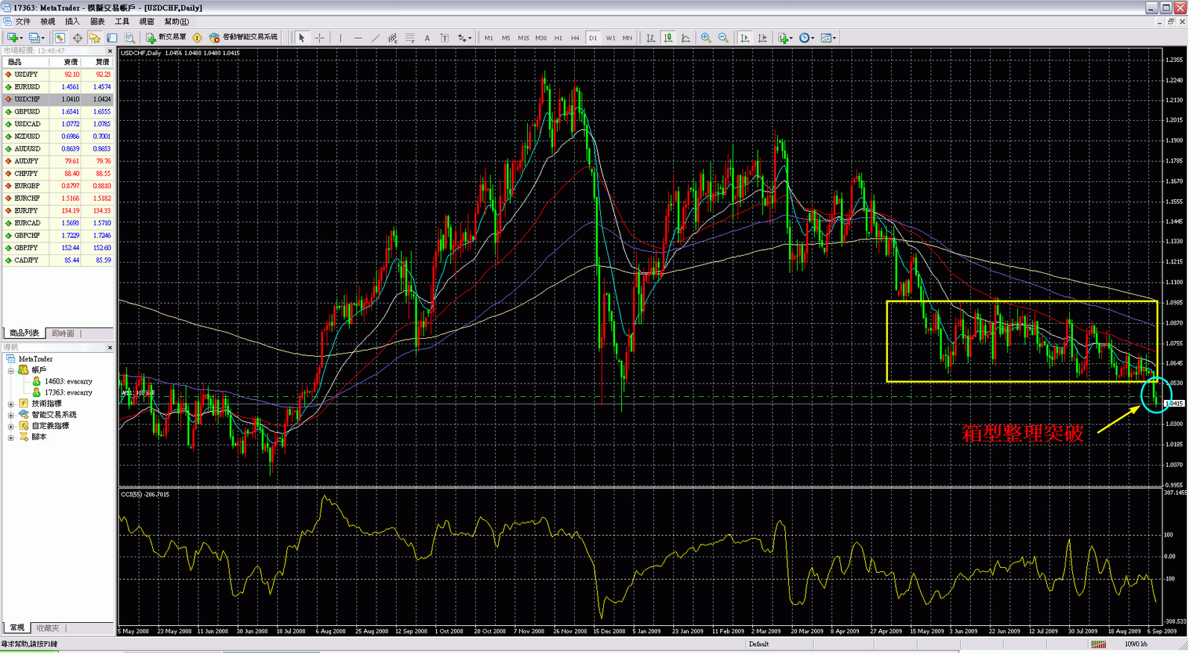Toggle chart auto scroll icon

pyautogui.click(x=745, y=37)
